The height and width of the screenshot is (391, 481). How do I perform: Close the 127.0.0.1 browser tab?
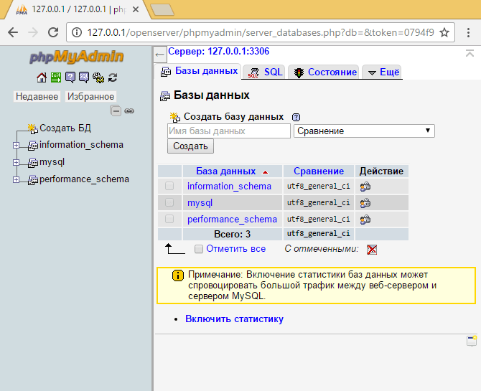(135, 10)
